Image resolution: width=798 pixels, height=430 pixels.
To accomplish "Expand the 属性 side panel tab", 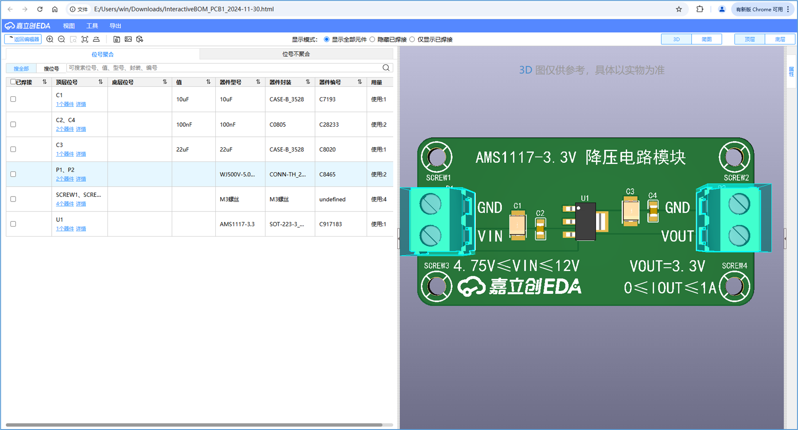I will [791, 72].
